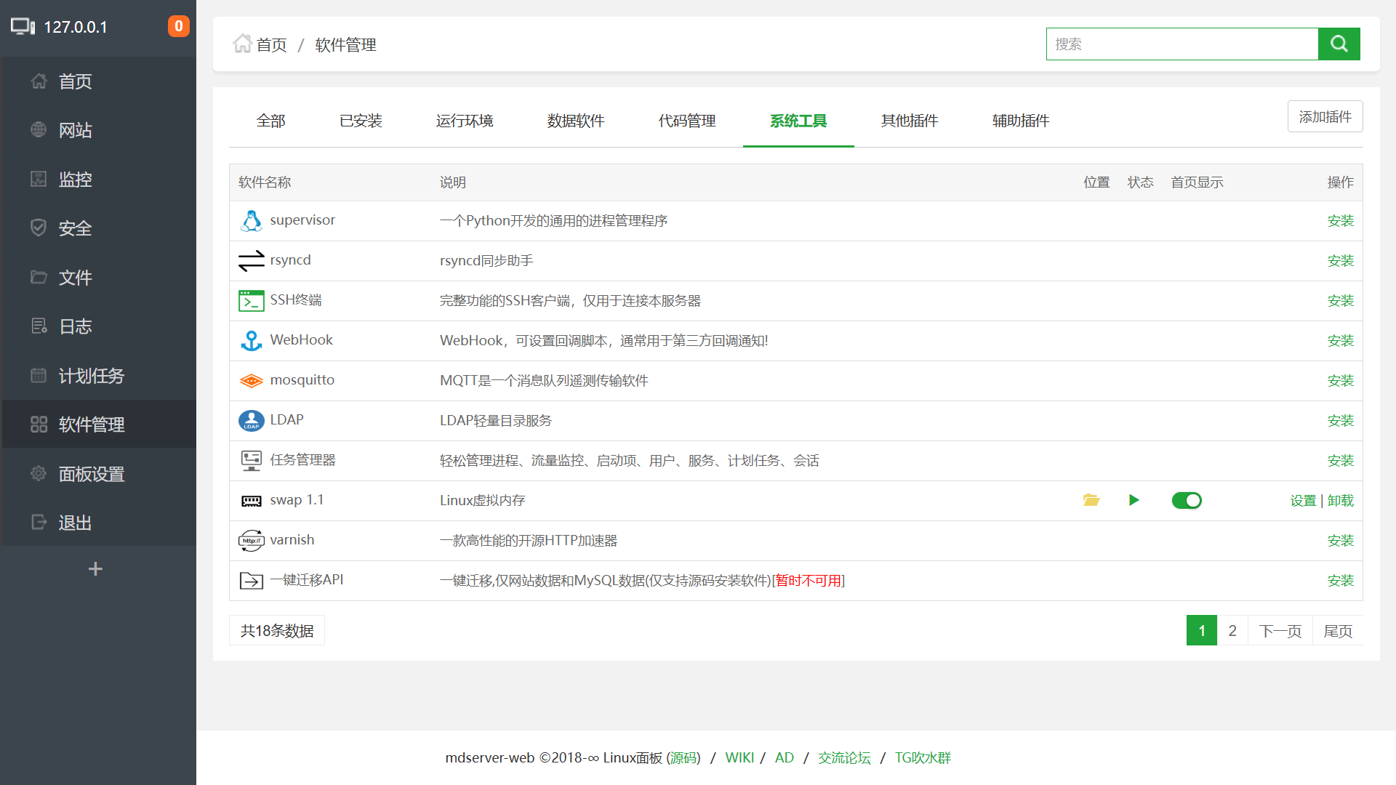Install WebHook via its 安装 link
The width and height of the screenshot is (1396, 785).
[x=1340, y=340]
